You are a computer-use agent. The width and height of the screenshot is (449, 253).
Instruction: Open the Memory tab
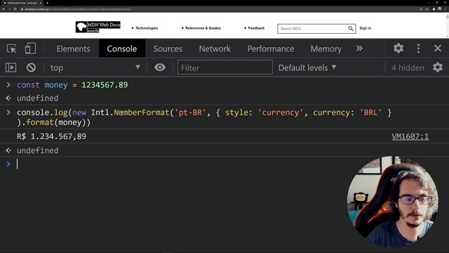(326, 48)
